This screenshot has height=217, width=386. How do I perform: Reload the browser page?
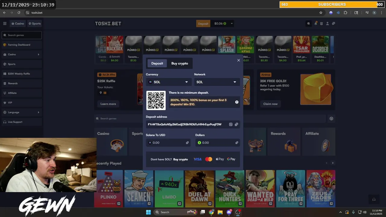coord(19,13)
